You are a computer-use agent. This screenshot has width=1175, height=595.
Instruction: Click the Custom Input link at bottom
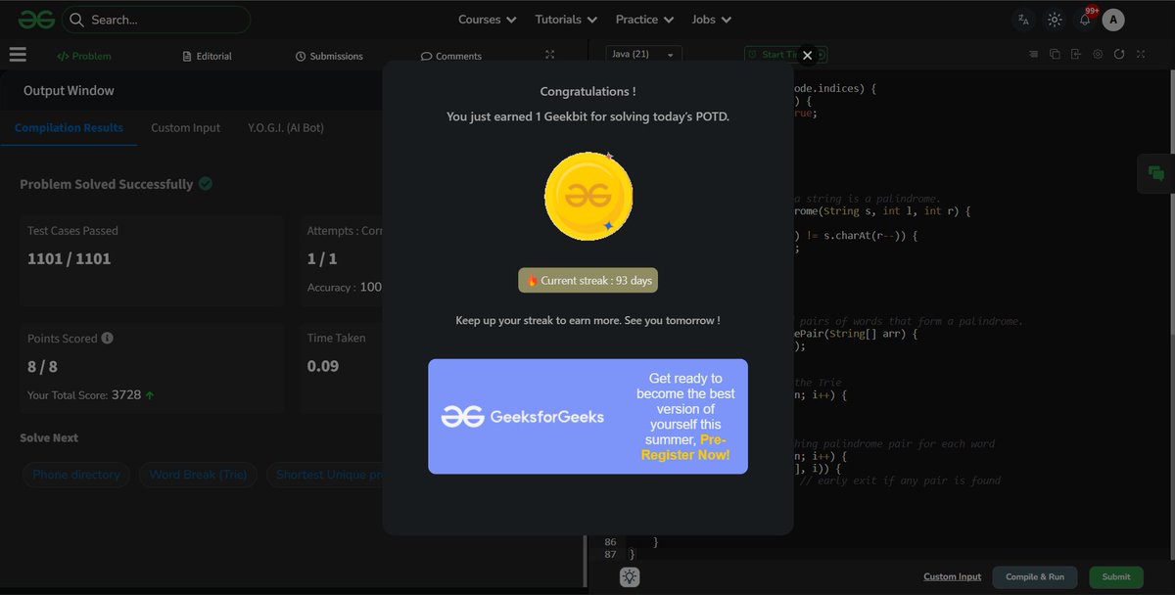coord(952,577)
